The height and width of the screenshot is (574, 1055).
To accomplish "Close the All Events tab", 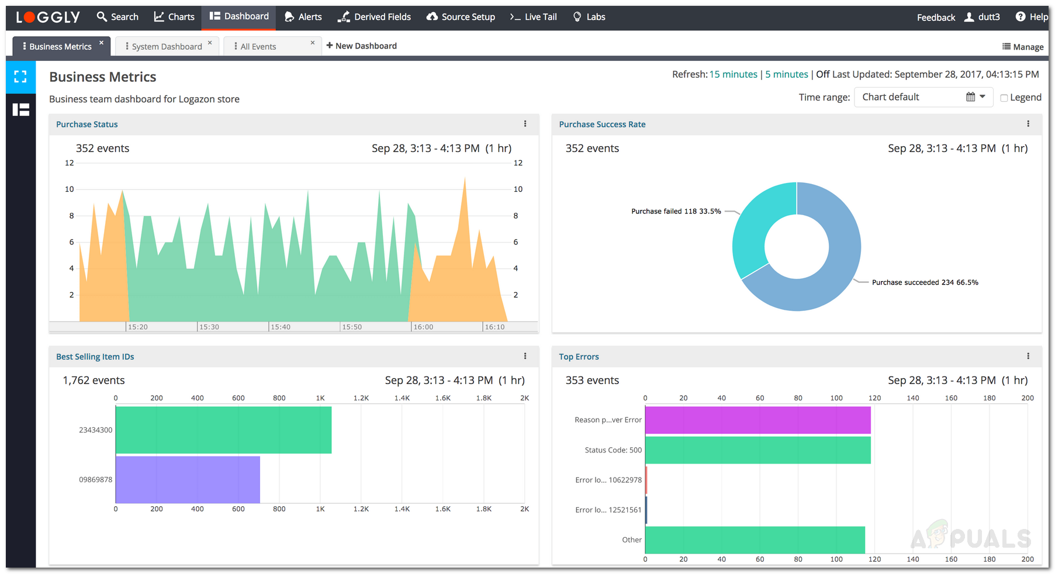I will (x=313, y=43).
